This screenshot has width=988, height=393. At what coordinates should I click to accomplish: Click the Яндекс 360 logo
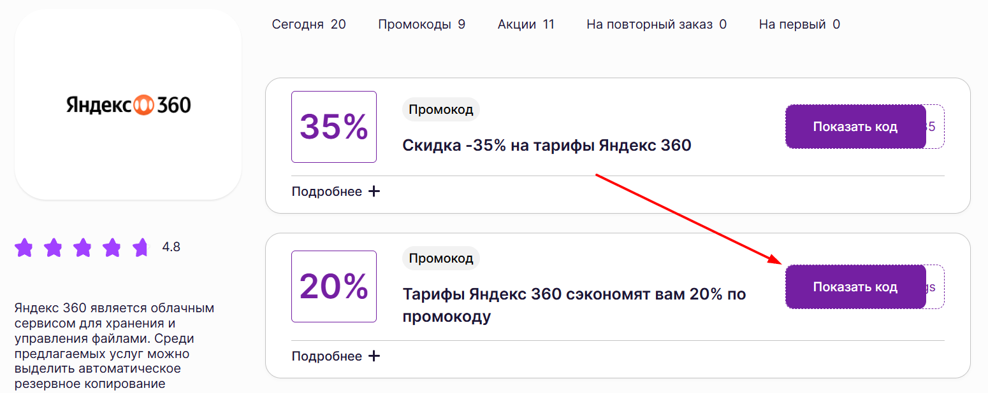point(127,104)
